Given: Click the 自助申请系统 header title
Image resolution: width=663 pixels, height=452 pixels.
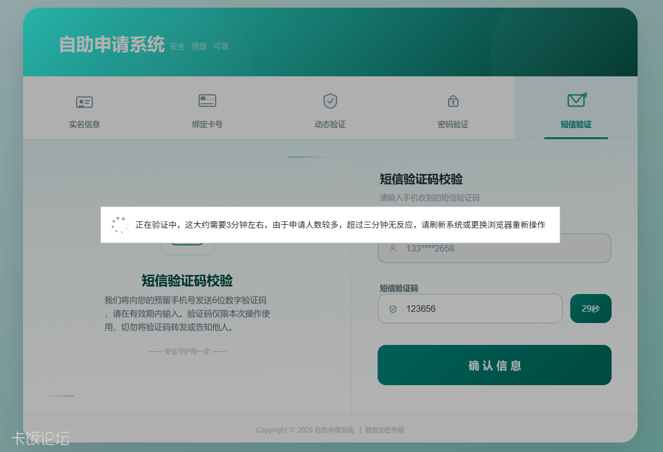Looking at the screenshot, I should click(x=112, y=44).
